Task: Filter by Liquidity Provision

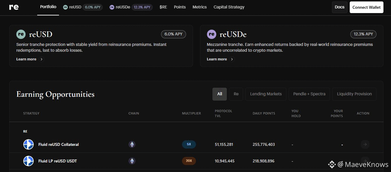Action: (354, 94)
